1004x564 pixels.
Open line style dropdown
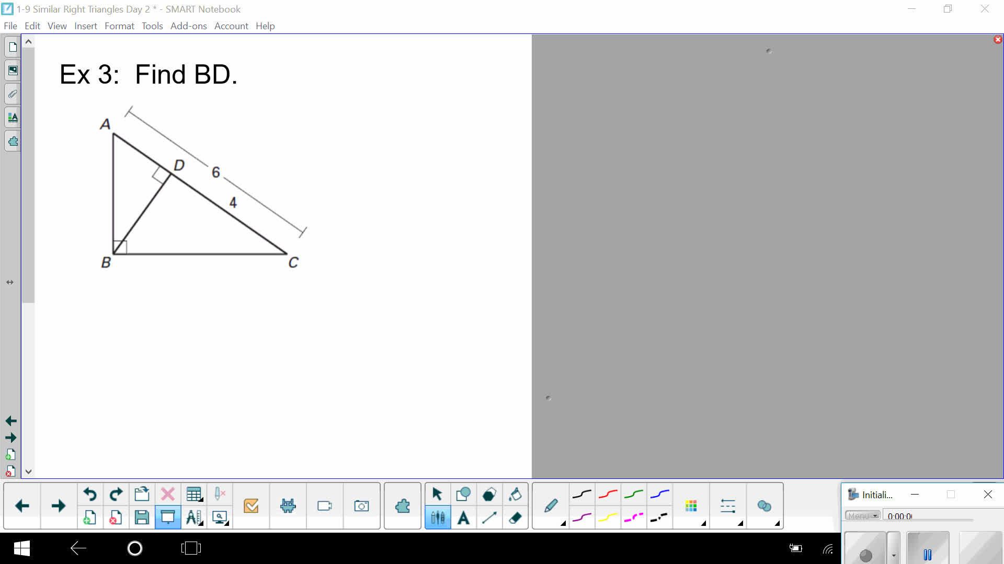[728, 506]
